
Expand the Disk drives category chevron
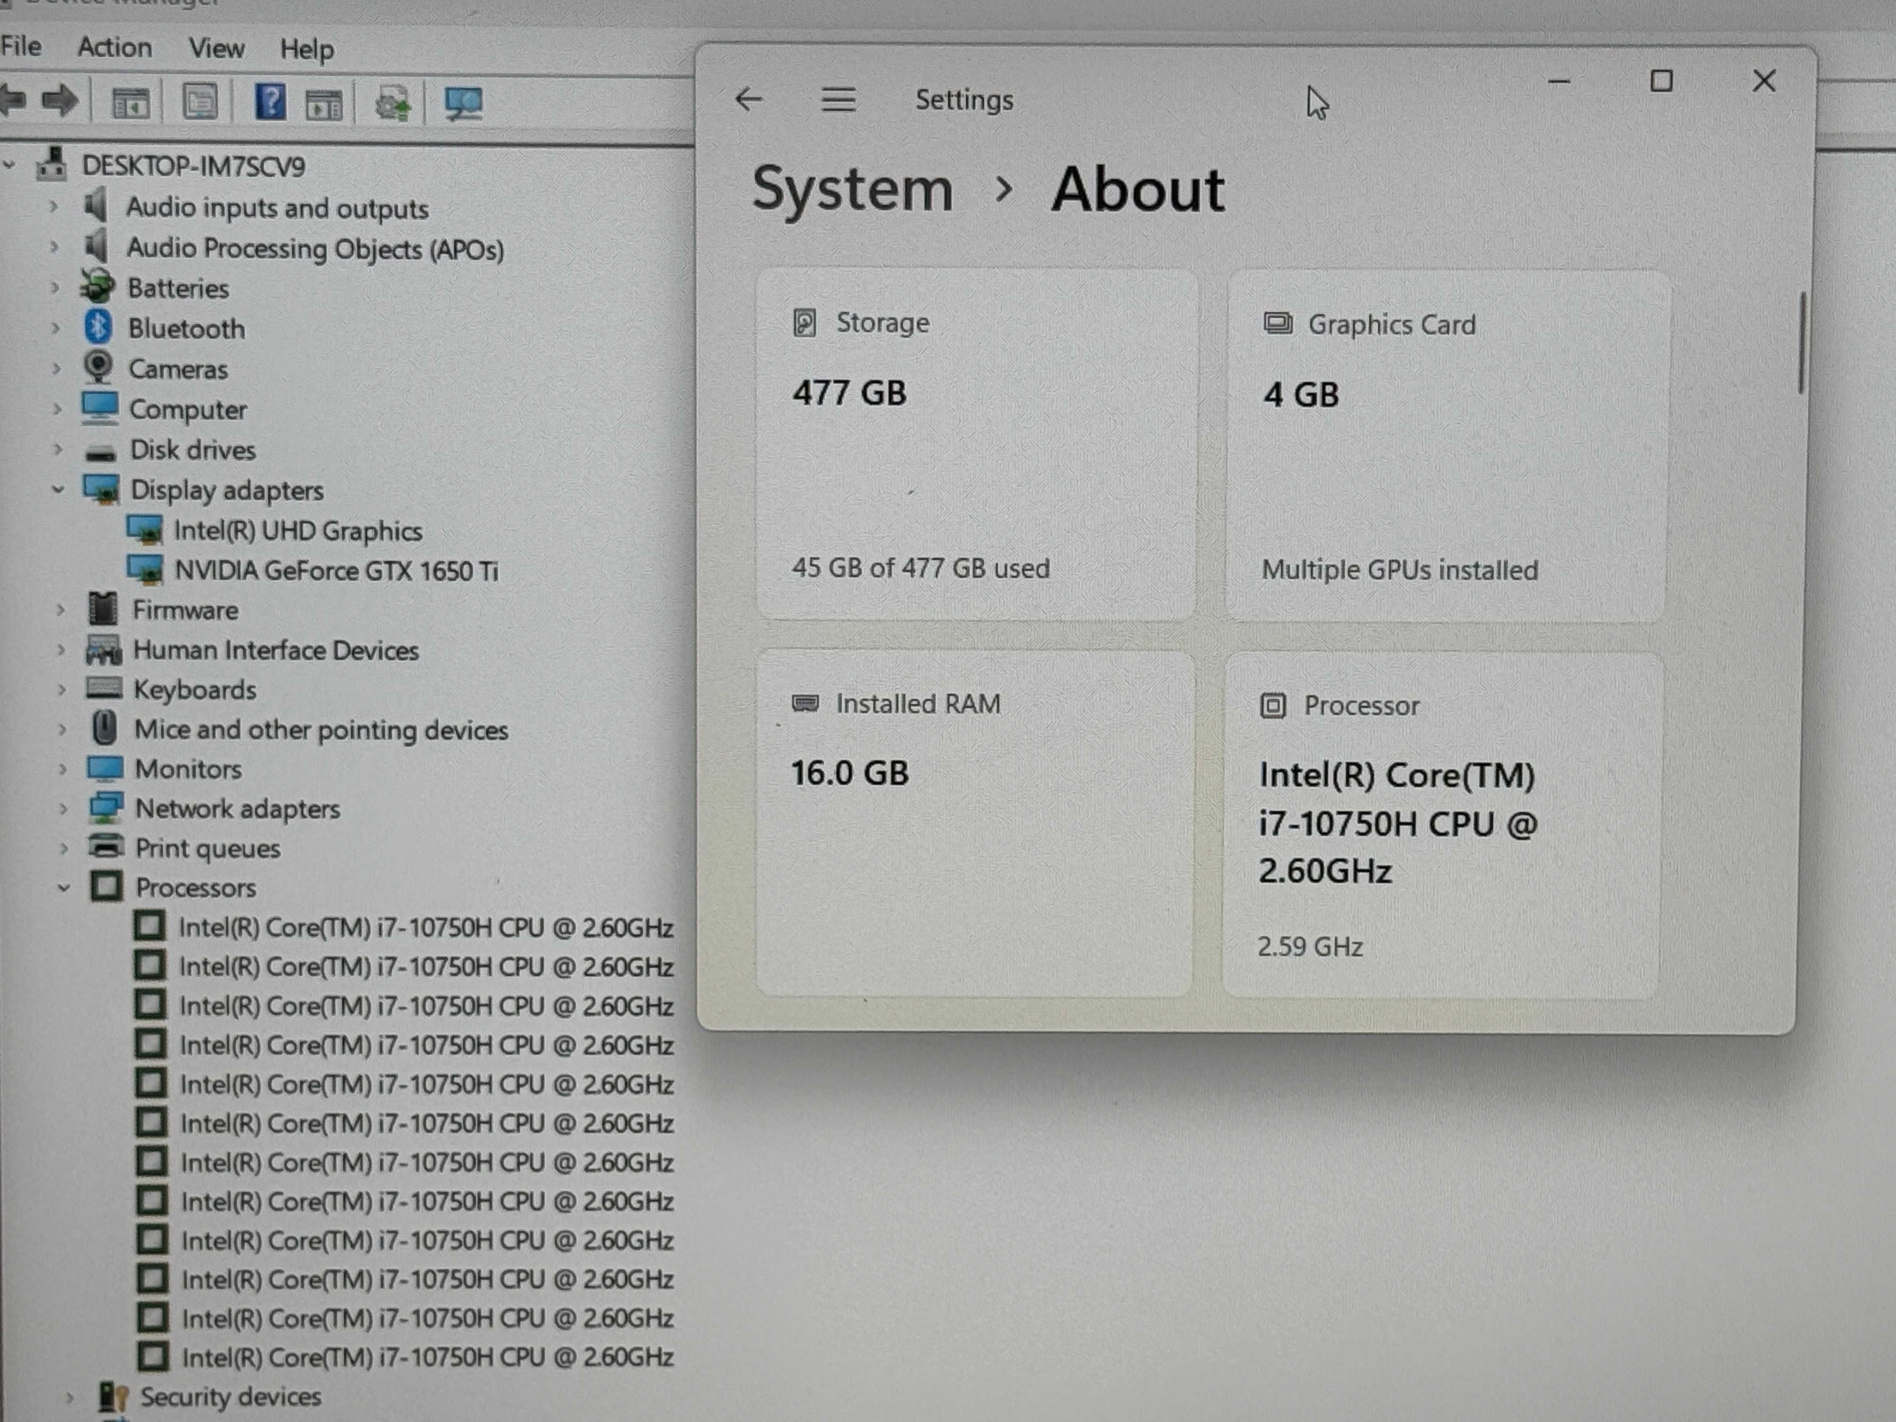tap(58, 449)
